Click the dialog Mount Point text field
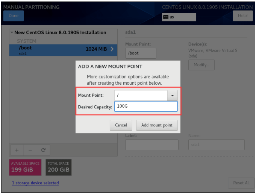The height and width of the screenshot is (193, 256). coord(141,96)
